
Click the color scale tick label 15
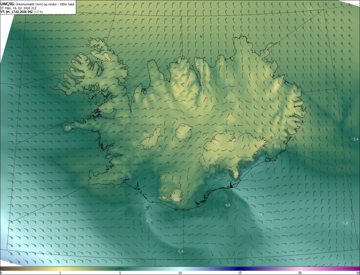tap(240, 273)
